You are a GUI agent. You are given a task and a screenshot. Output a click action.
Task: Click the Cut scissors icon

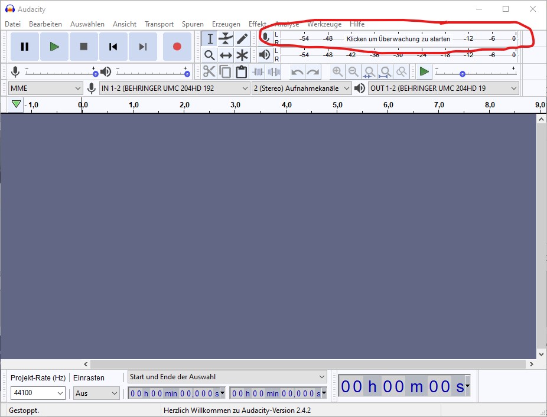(209, 72)
